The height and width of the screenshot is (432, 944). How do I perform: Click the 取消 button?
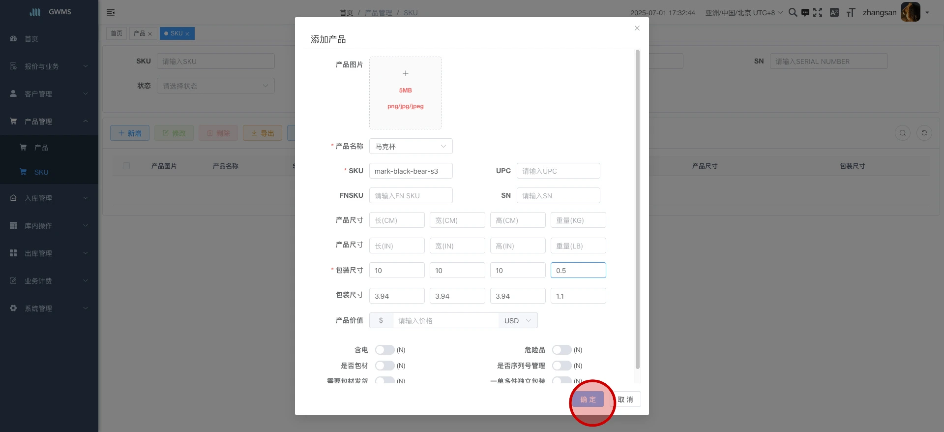pyautogui.click(x=626, y=400)
